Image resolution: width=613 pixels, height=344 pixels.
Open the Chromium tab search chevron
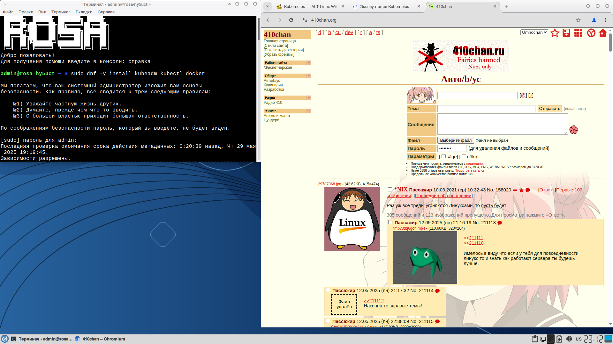(268, 6)
